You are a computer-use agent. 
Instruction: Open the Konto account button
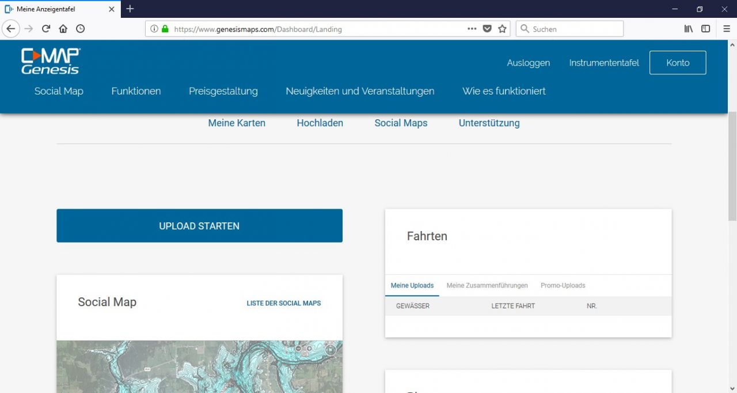677,63
